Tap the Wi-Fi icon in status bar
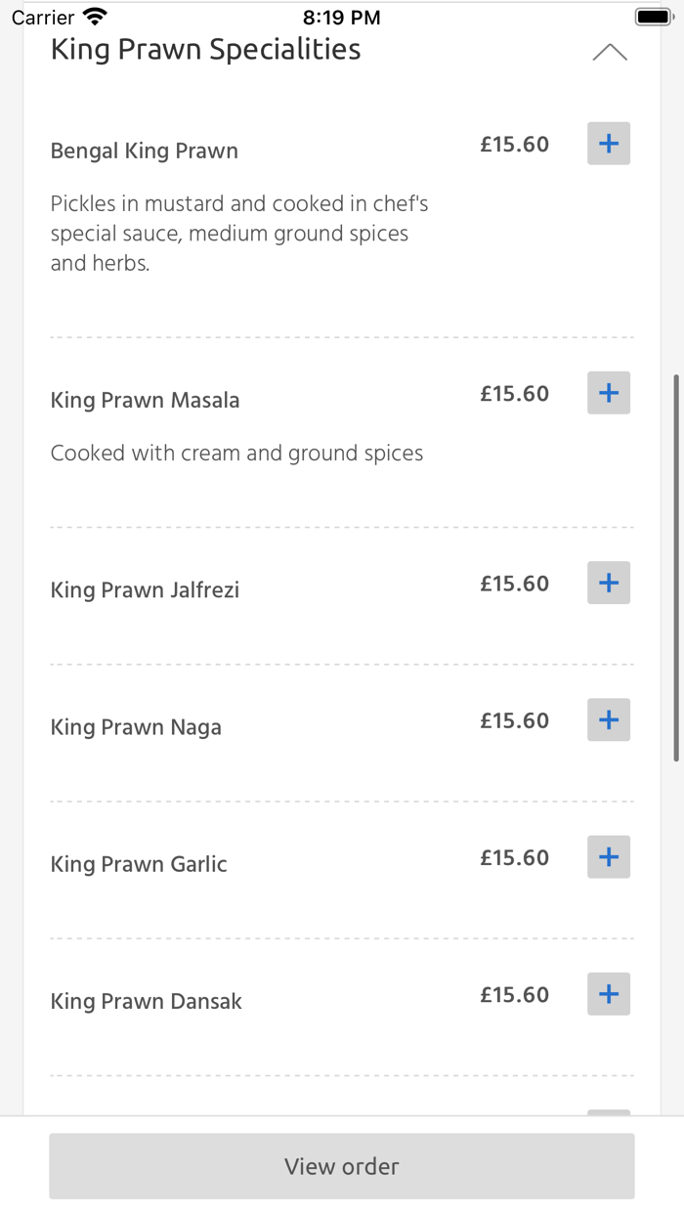Image resolution: width=684 pixels, height=1216 pixels. (95, 17)
